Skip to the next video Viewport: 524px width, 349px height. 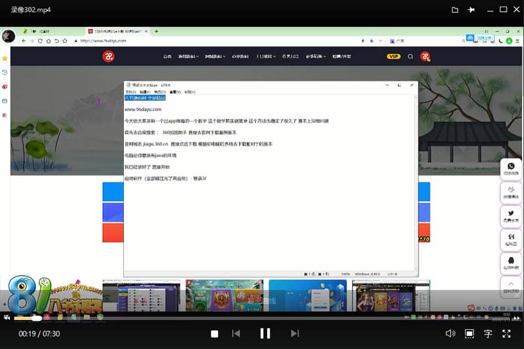pos(295,333)
